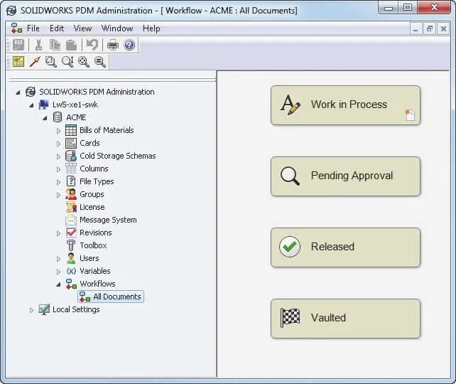The image size is (456, 384).
Task: Select SOLIDWORKS PDM Administration root node
Action: (97, 92)
